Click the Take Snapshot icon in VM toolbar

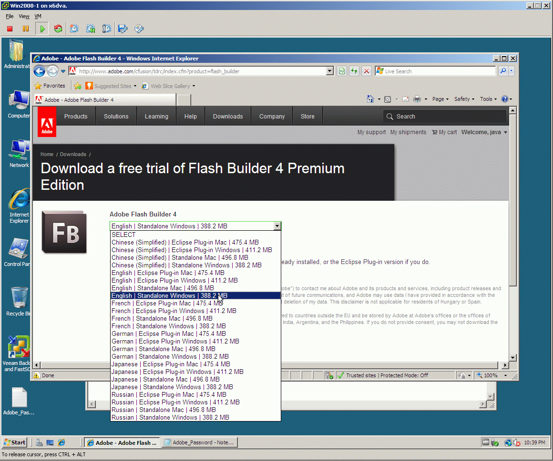74,29
